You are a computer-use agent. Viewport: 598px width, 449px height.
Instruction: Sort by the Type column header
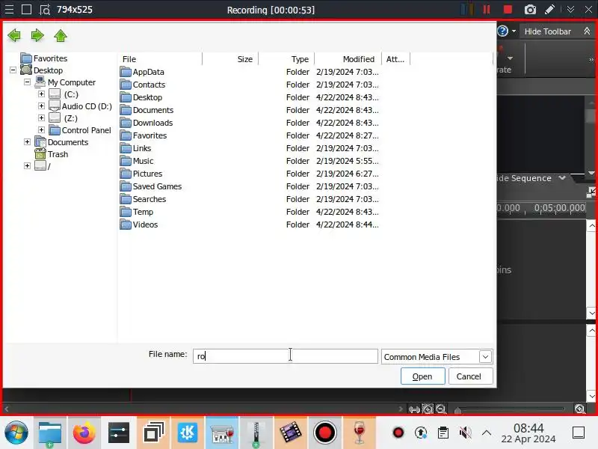point(286,59)
